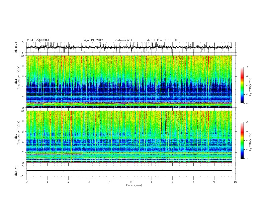Click the time axis tick label "6"
265x204 pixels.
(152, 182)
